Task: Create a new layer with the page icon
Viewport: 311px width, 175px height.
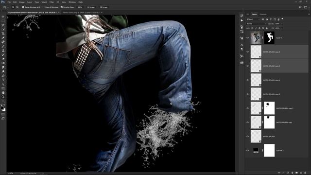Action: point(301,173)
